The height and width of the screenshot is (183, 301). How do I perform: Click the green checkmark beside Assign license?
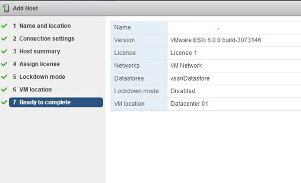[x=5, y=64]
